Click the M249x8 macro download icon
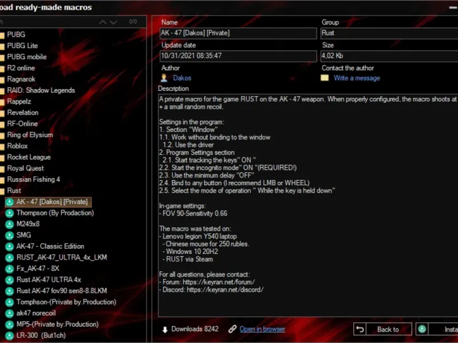 9,224
